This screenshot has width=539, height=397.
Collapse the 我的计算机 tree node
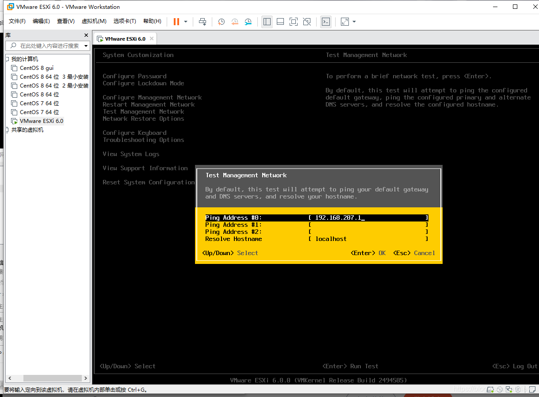click(7, 59)
